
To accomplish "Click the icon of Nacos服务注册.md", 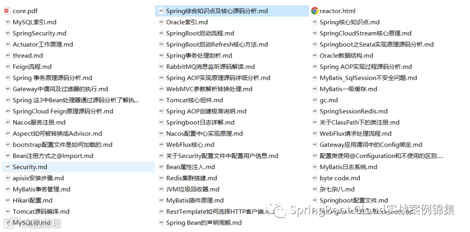I will pos(7,122).
